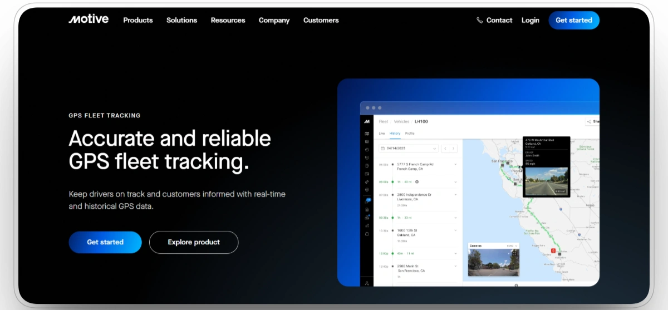This screenshot has width=668, height=310.
Task: Click the red marker on the map
Action: pyautogui.click(x=553, y=251)
